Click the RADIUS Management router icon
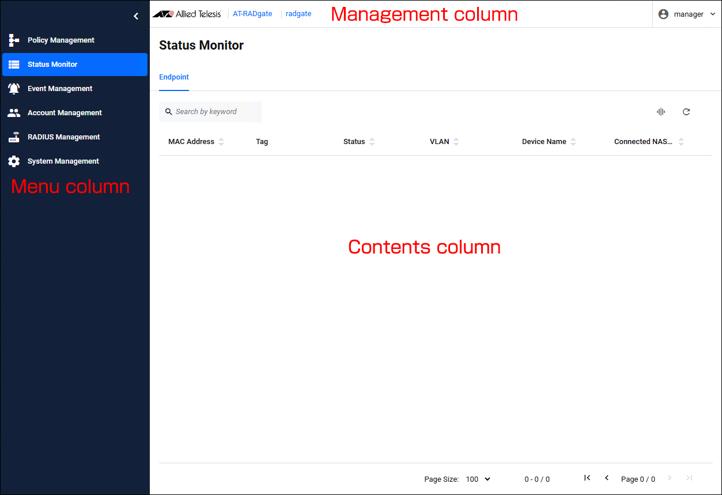 pyautogui.click(x=14, y=137)
